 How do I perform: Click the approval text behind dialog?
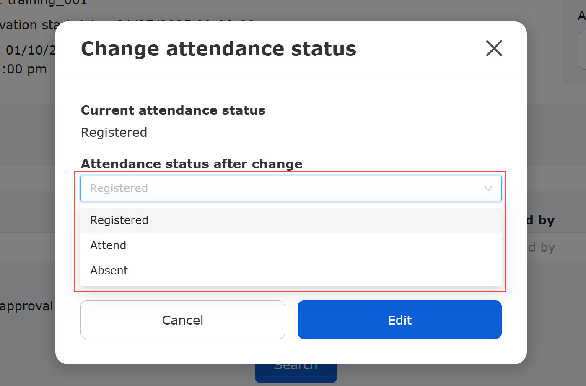[26, 306]
